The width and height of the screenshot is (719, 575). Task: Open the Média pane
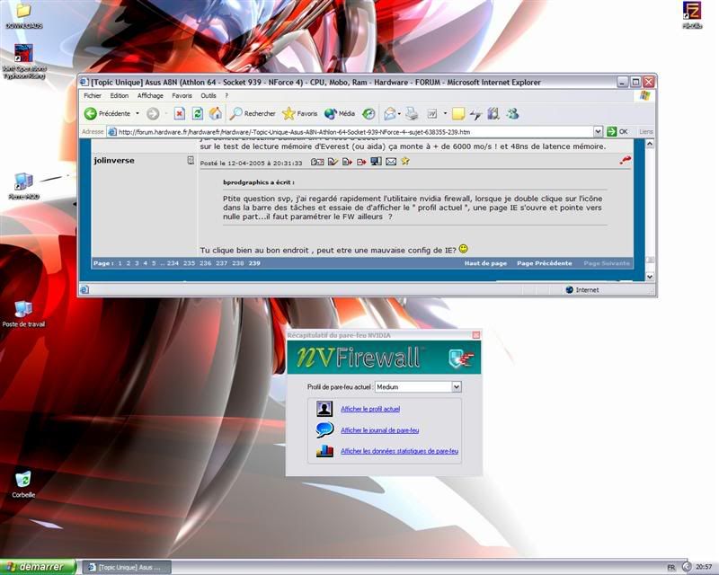340,113
